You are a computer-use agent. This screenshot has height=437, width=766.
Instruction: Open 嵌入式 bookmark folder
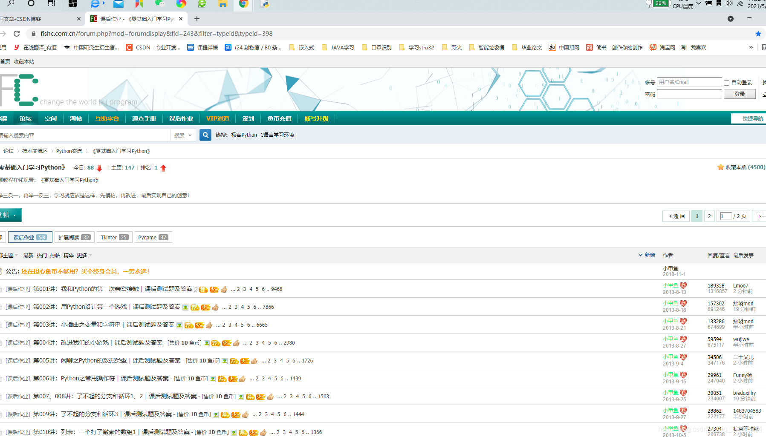point(302,47)
